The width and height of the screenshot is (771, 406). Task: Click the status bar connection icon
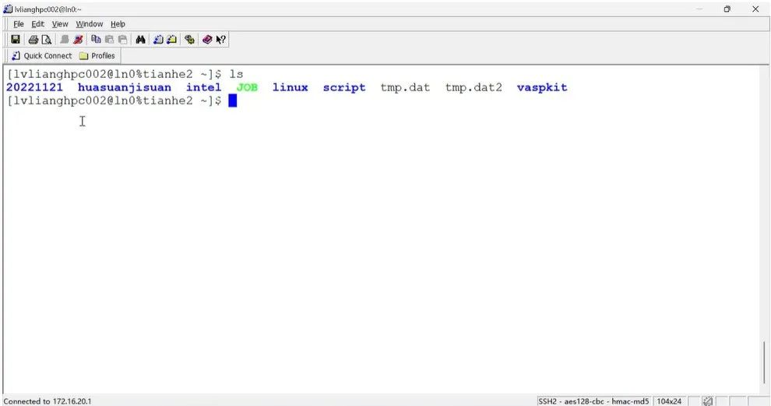[x=708, y=401]
